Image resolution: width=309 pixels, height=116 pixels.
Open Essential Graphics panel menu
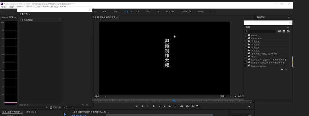pos(289,17)
